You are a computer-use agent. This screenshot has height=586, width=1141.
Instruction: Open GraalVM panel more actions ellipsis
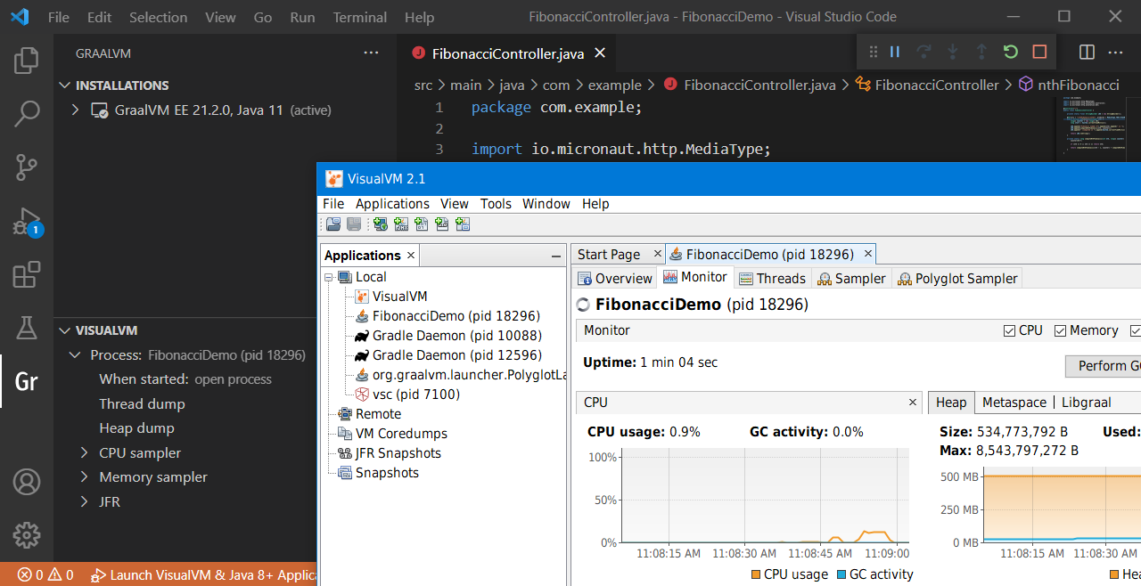pos(371,53)
